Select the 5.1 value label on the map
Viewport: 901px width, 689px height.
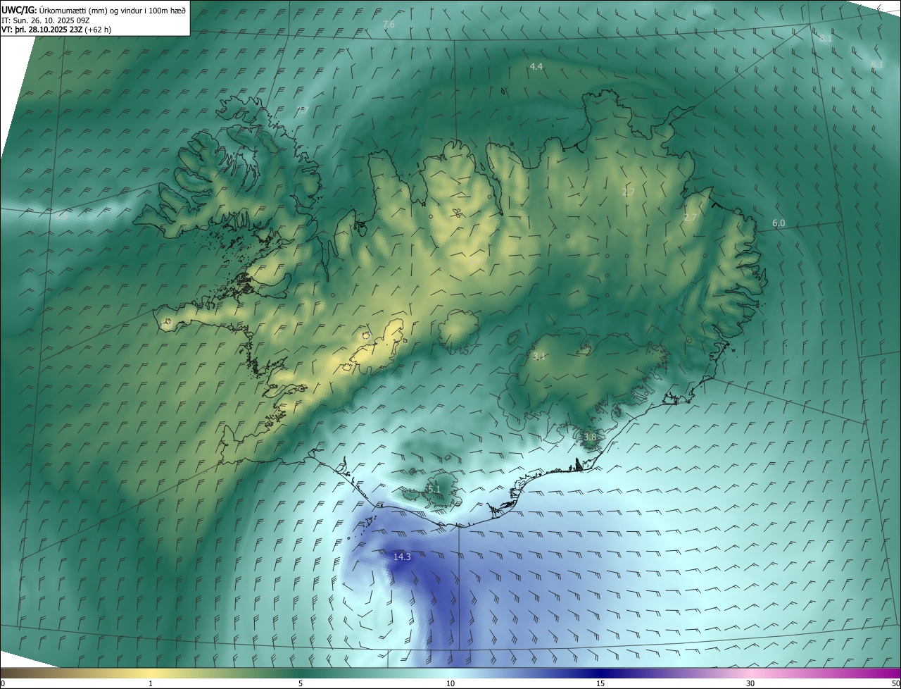(434, 489)
